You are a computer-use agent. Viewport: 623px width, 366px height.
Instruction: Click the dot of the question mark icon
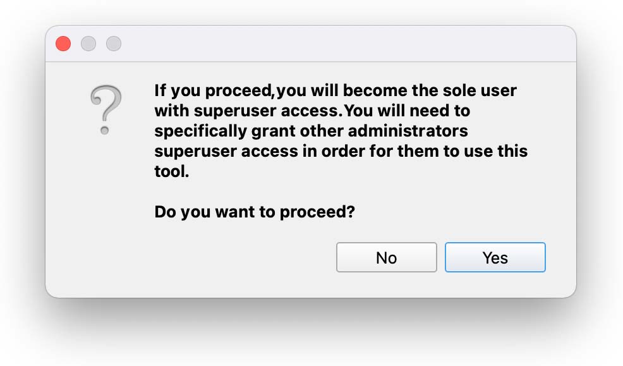tap(104, 131)
